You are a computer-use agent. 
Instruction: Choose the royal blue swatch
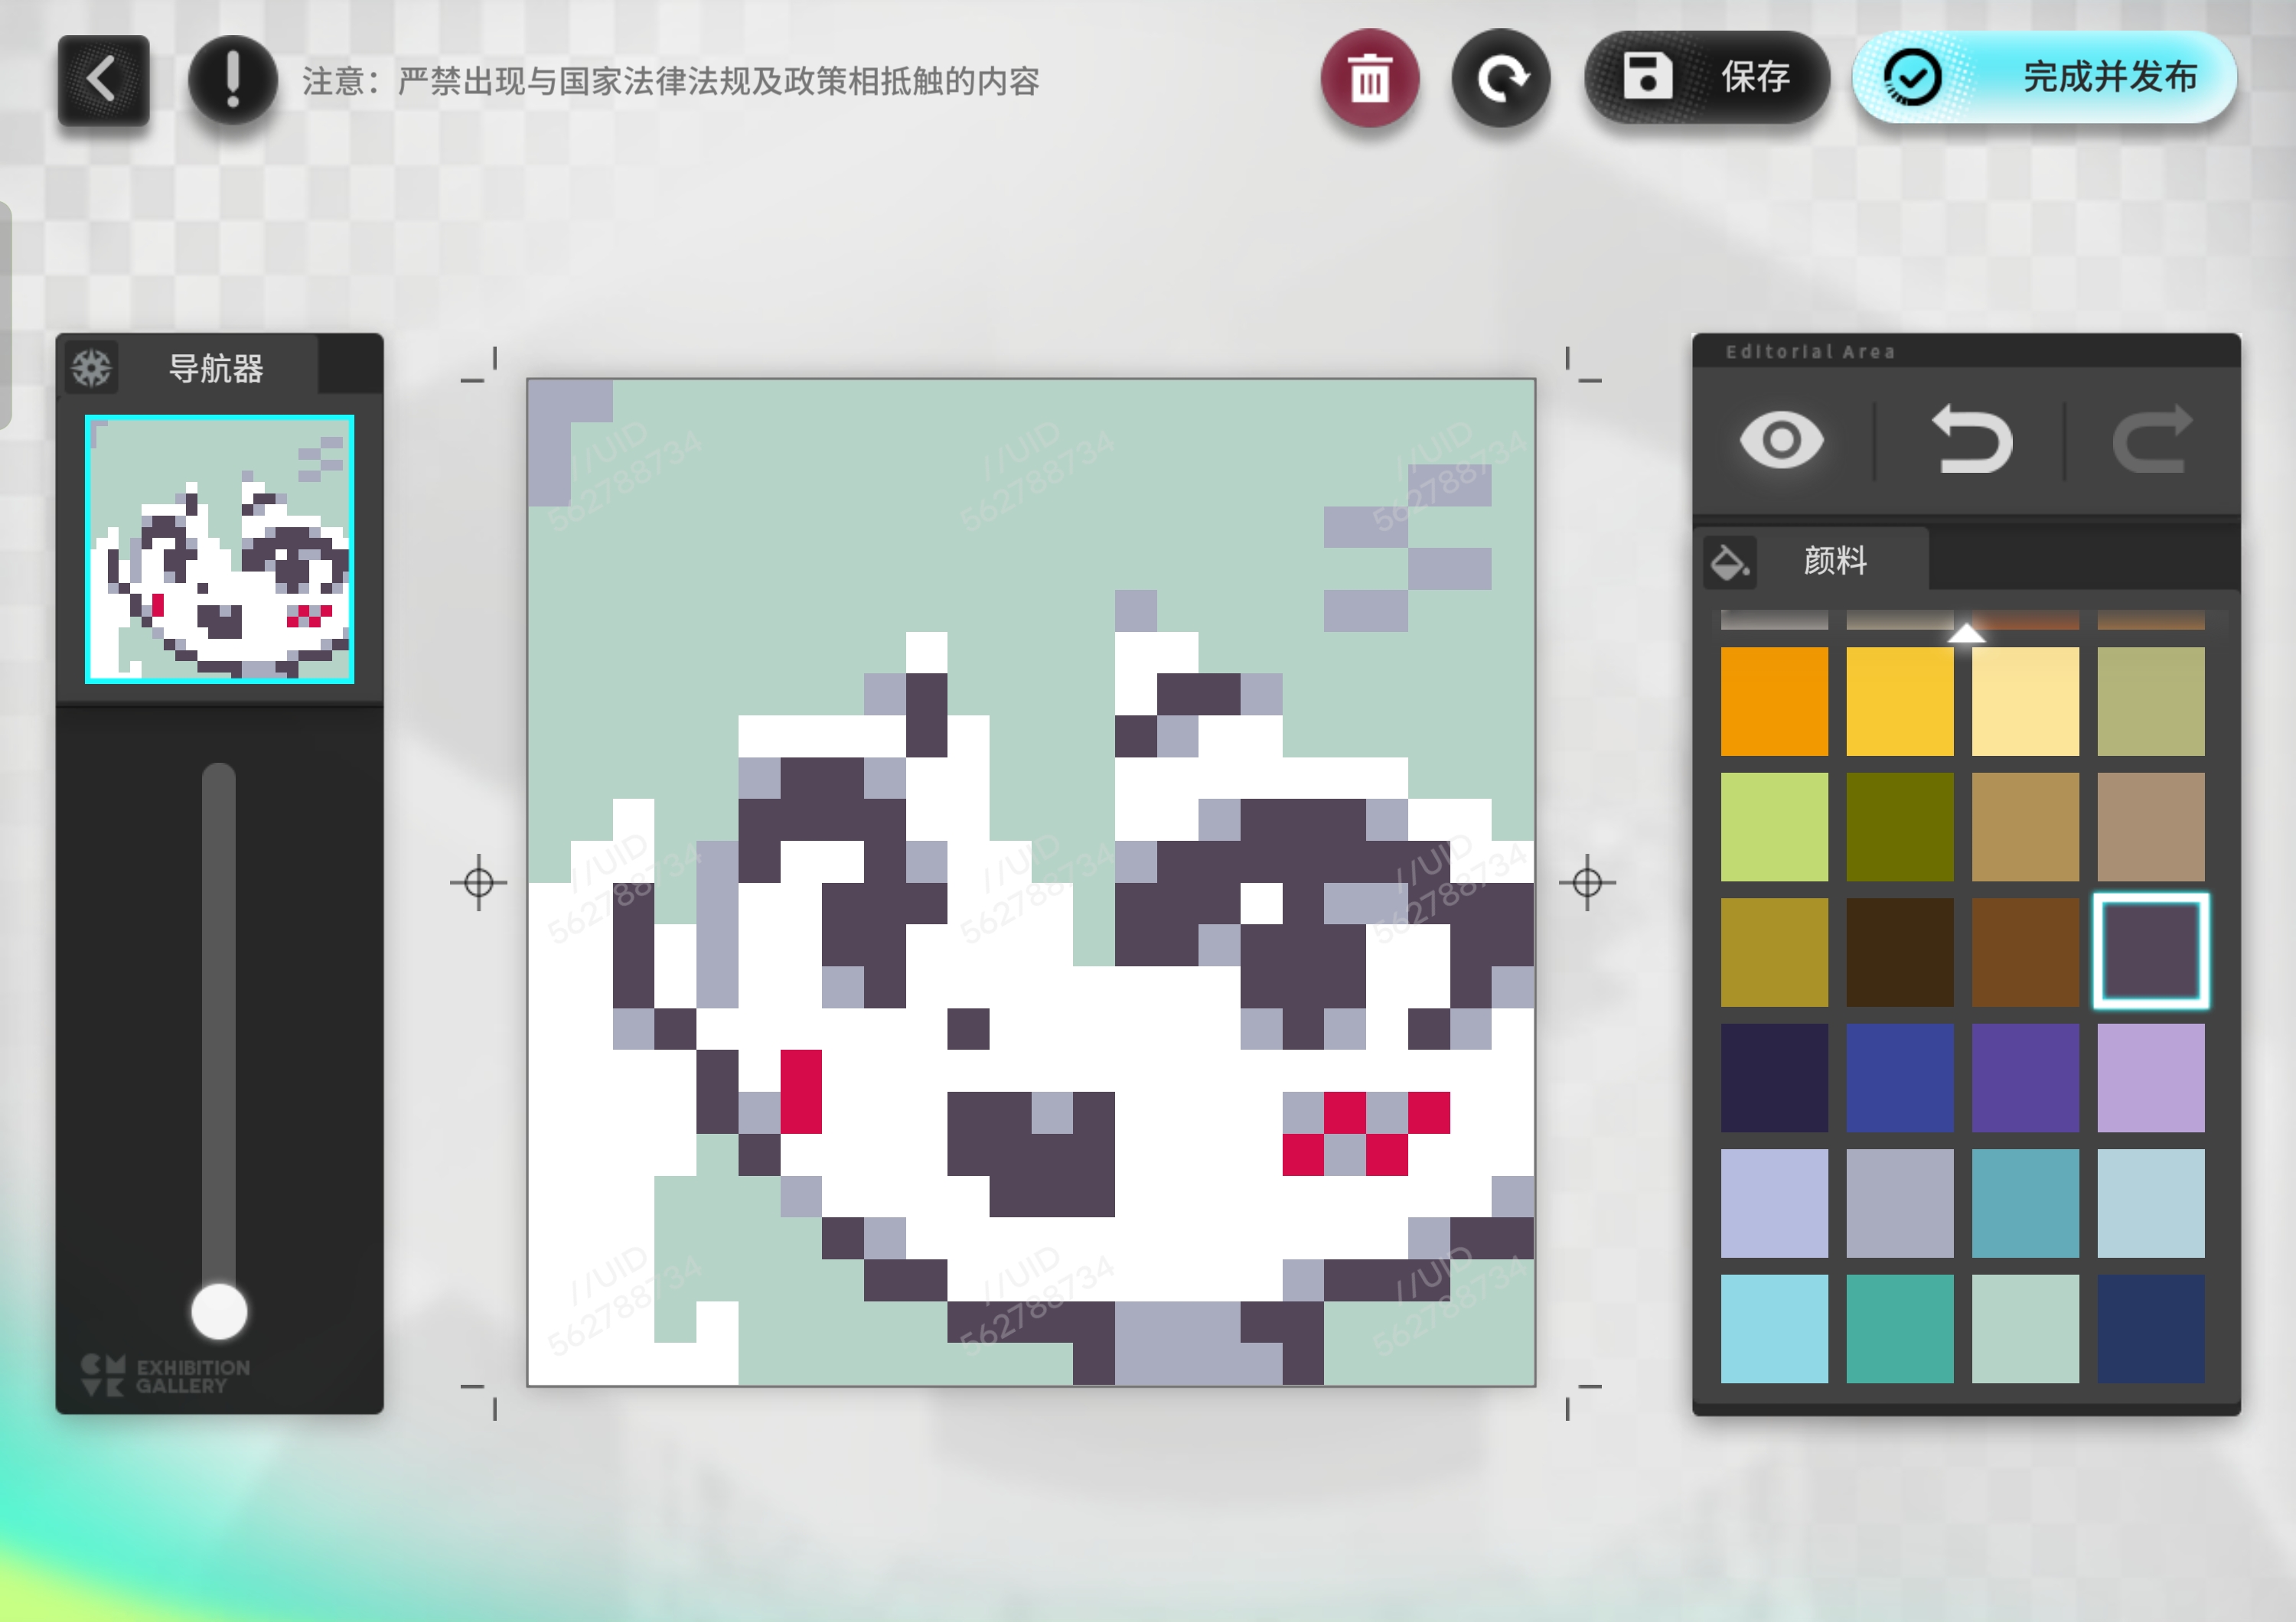[1899, 1077]
